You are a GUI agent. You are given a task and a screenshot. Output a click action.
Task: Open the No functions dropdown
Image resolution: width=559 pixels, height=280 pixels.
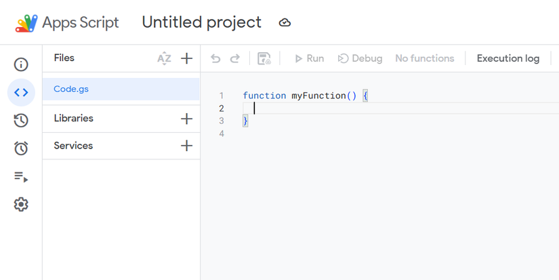[x=424, y=58]
